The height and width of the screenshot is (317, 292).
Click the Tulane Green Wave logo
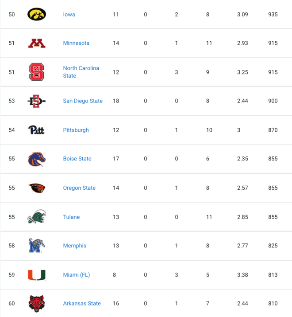click(x=37, y=216)
